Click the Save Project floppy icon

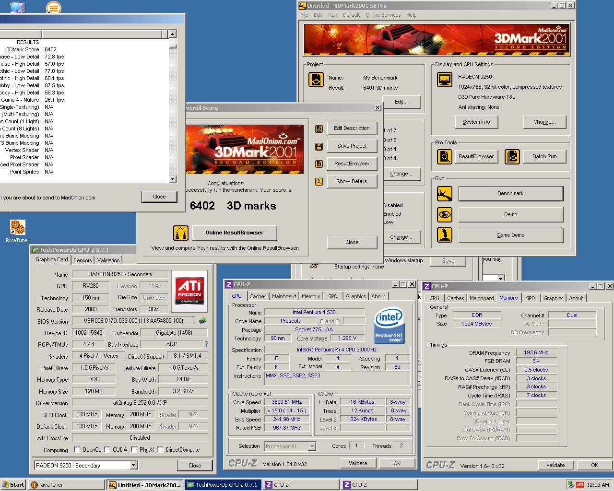[x=319, y=146]
